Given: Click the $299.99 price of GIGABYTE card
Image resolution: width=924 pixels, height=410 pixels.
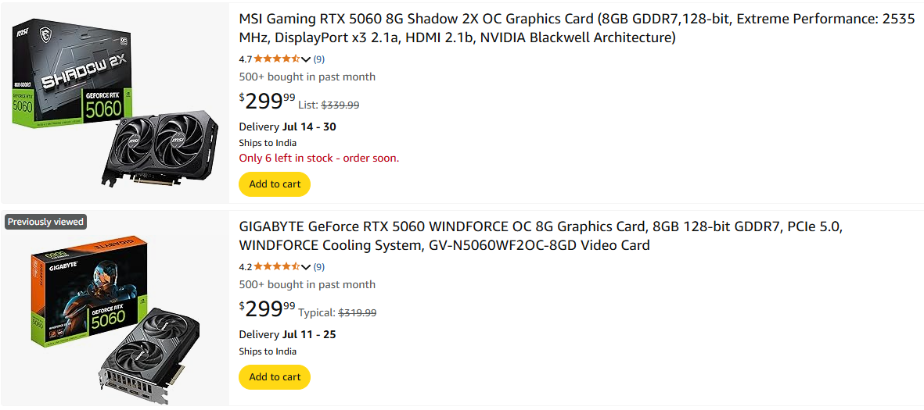Looking at the screenshot, I should coord(268,309).
